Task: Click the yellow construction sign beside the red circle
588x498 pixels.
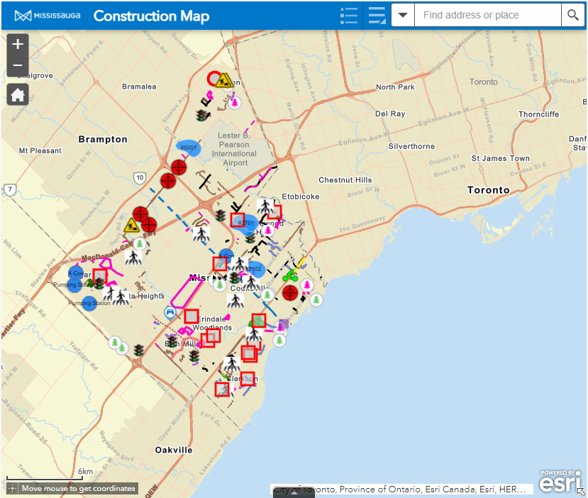Action: click(x=226, y=80)
